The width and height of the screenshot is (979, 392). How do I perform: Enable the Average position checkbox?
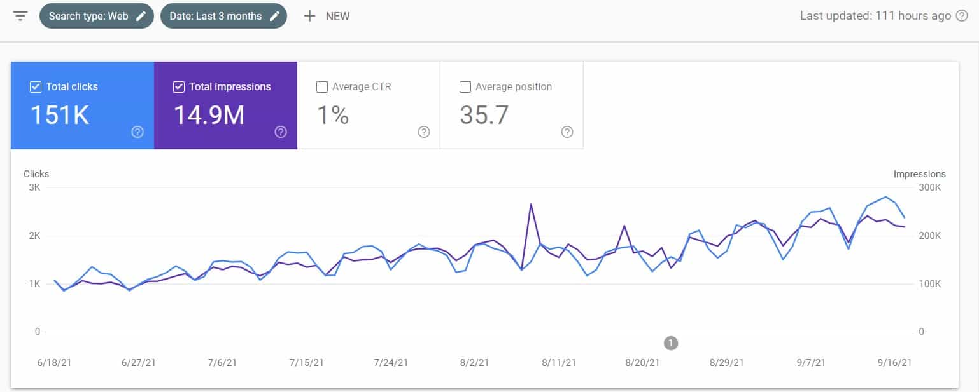[x=465, y=86]
